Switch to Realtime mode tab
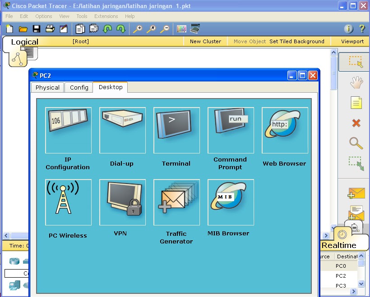 pyautogui.click(x=339, y=245)
